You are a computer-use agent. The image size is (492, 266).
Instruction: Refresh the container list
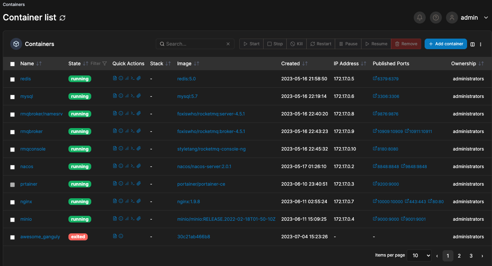62,18
